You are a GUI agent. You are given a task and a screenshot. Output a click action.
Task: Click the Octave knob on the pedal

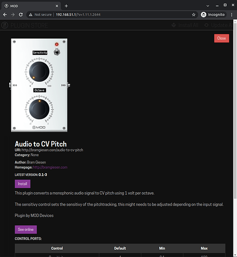point(39,109)
